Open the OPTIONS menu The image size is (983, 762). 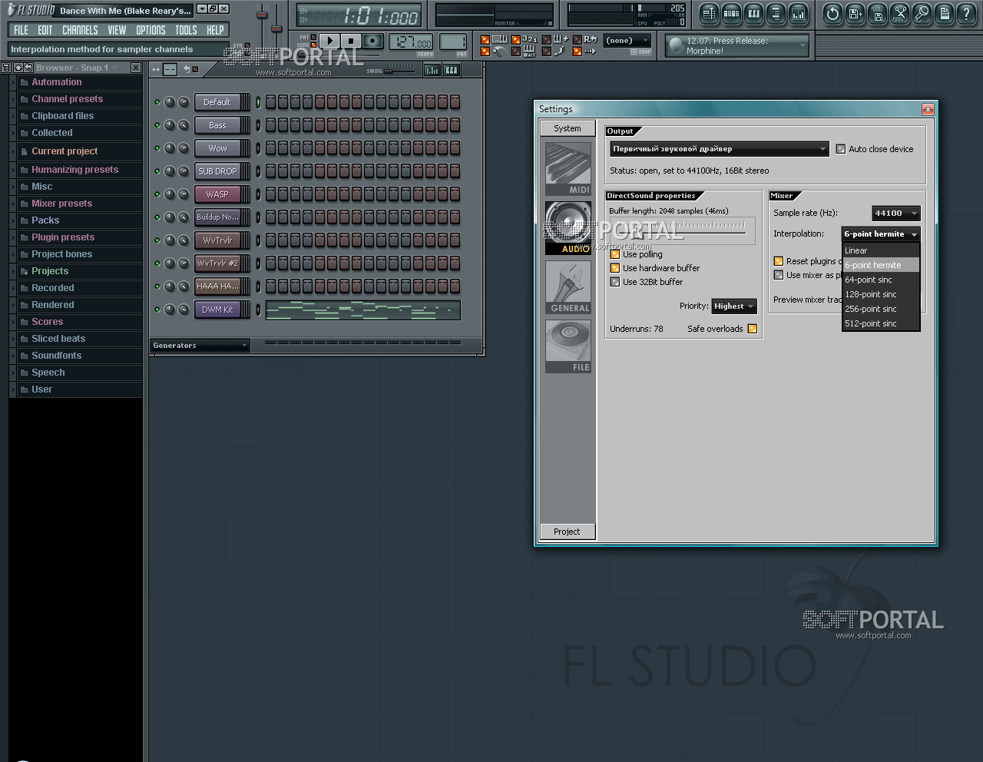(x=151, y=30)
